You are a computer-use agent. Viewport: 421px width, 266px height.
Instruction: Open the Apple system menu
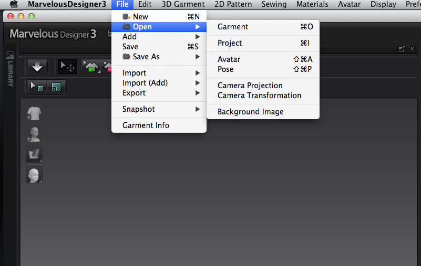(14, 4)
